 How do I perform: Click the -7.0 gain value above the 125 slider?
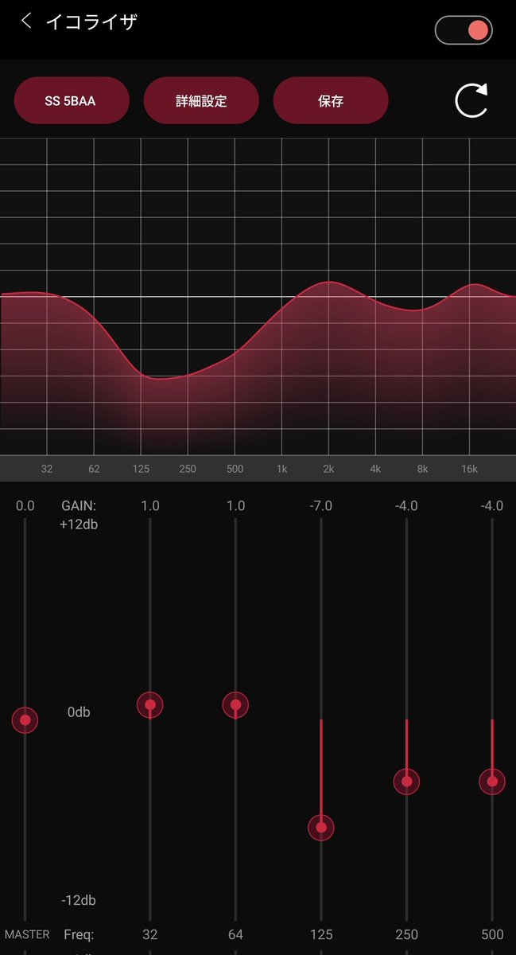pos(321,506)
